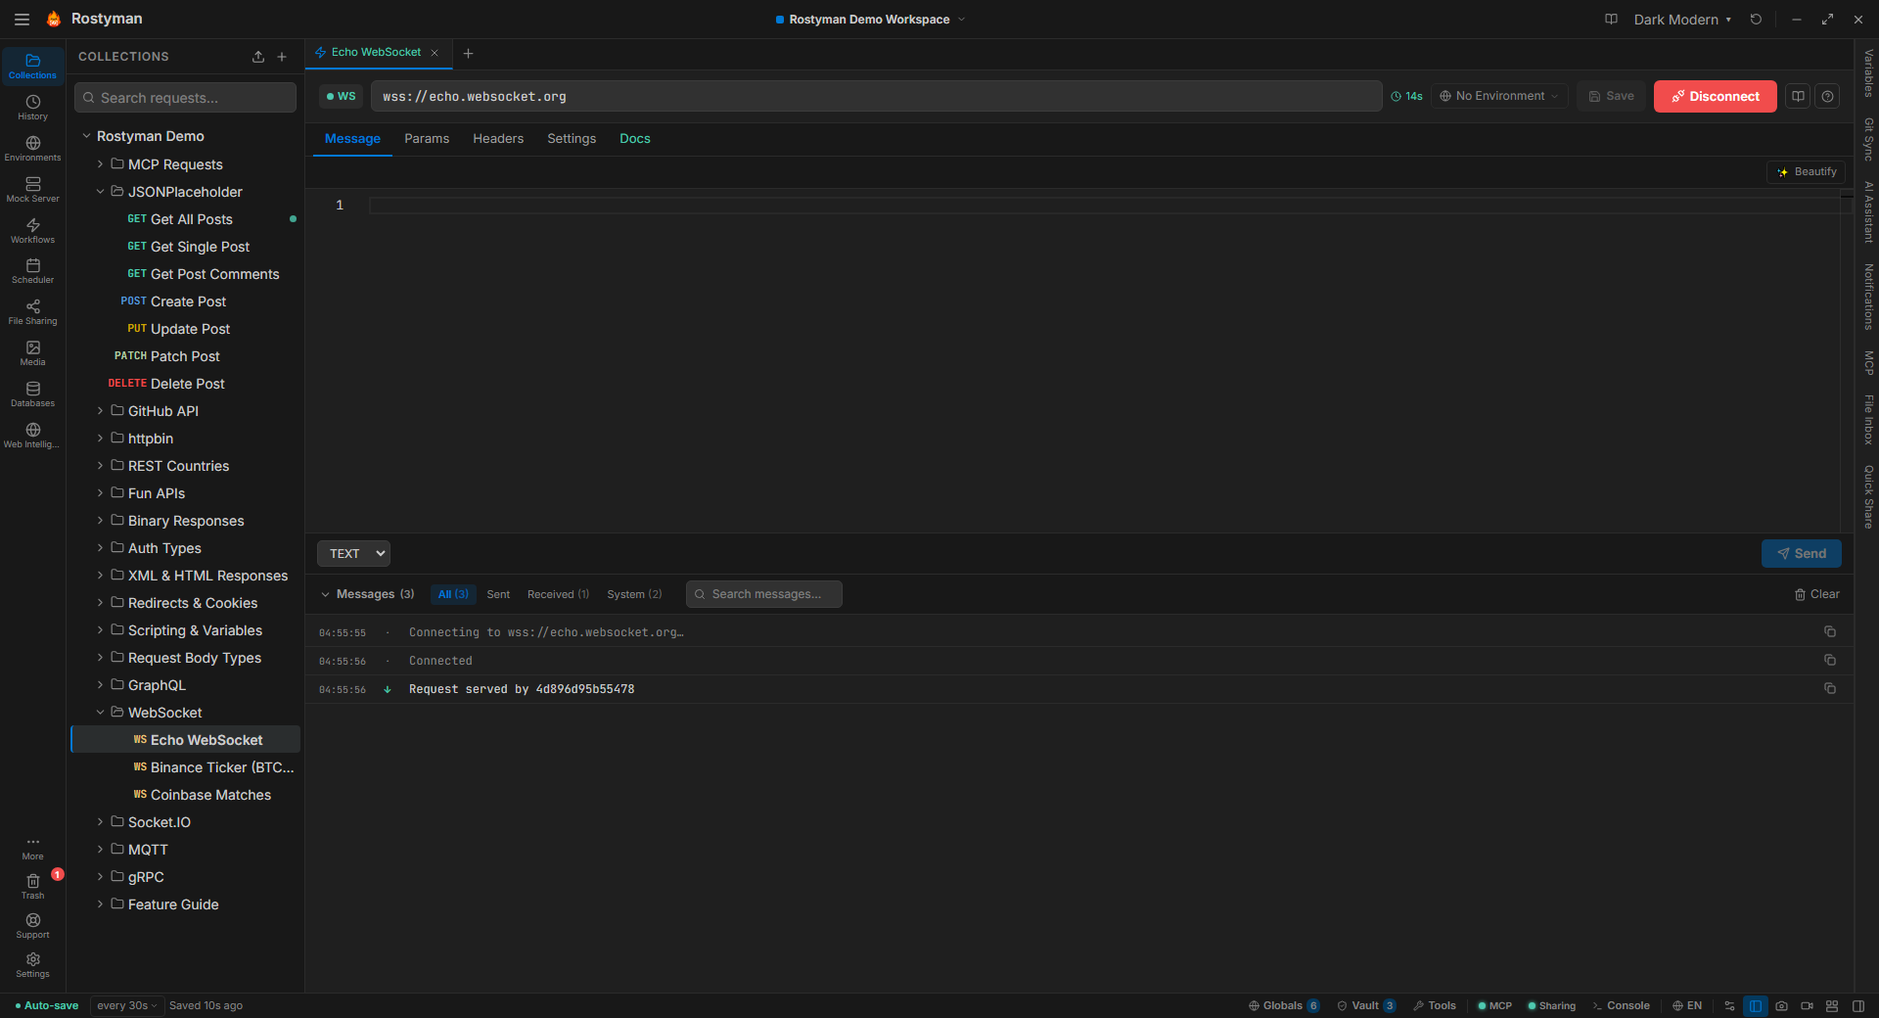Toggle MCP status indicator
The width and height of the screenshot is (1879, 1018).
click(x=1494, y=1005)
